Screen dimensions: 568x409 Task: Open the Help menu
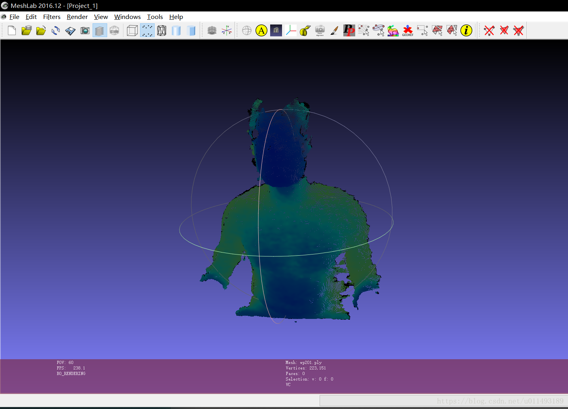176,17
